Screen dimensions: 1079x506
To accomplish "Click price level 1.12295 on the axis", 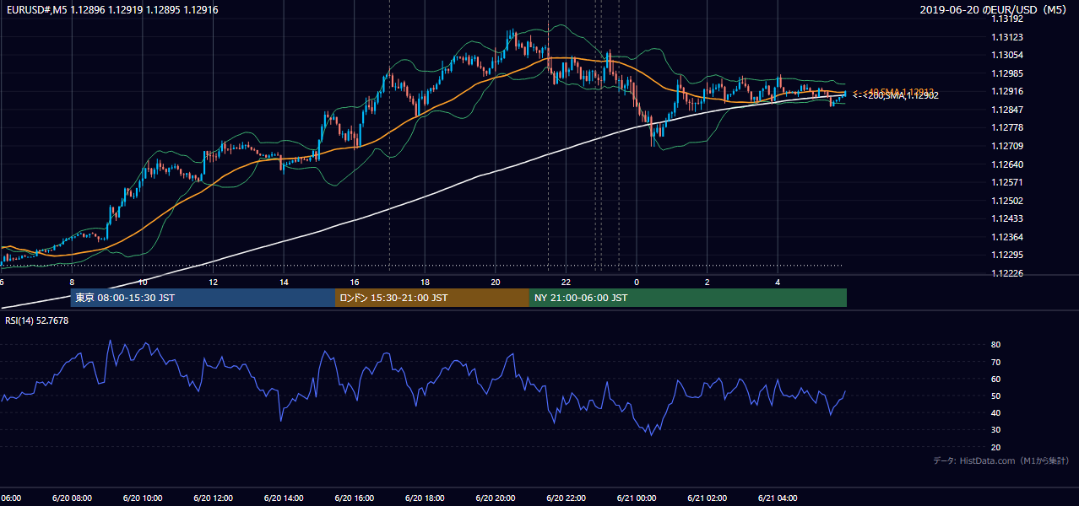I will 1007,255.
